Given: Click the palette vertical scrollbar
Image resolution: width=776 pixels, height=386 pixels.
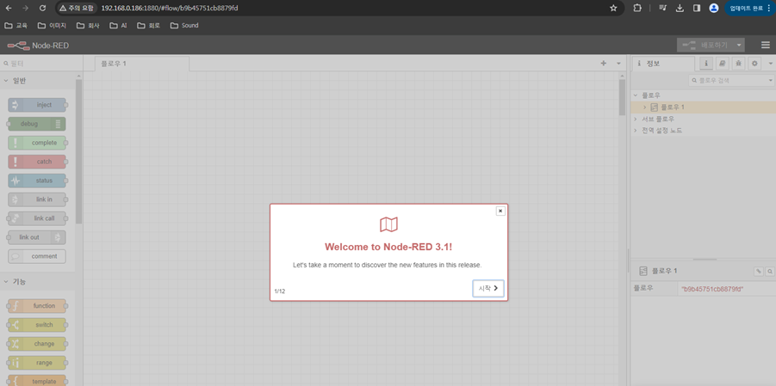Looking at the screenshot, I should click(78, 150).
